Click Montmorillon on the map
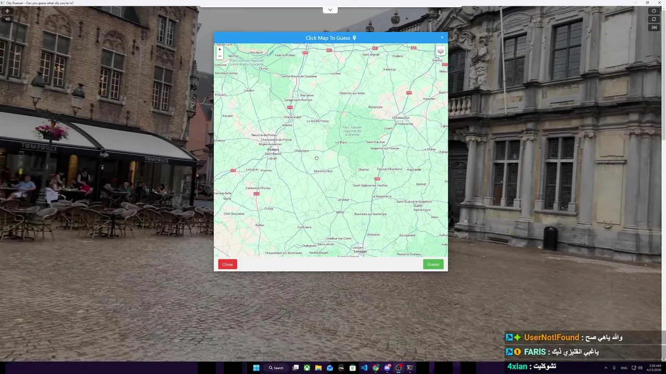This screenshot has height=374, width=666. [x=323, y=171]
